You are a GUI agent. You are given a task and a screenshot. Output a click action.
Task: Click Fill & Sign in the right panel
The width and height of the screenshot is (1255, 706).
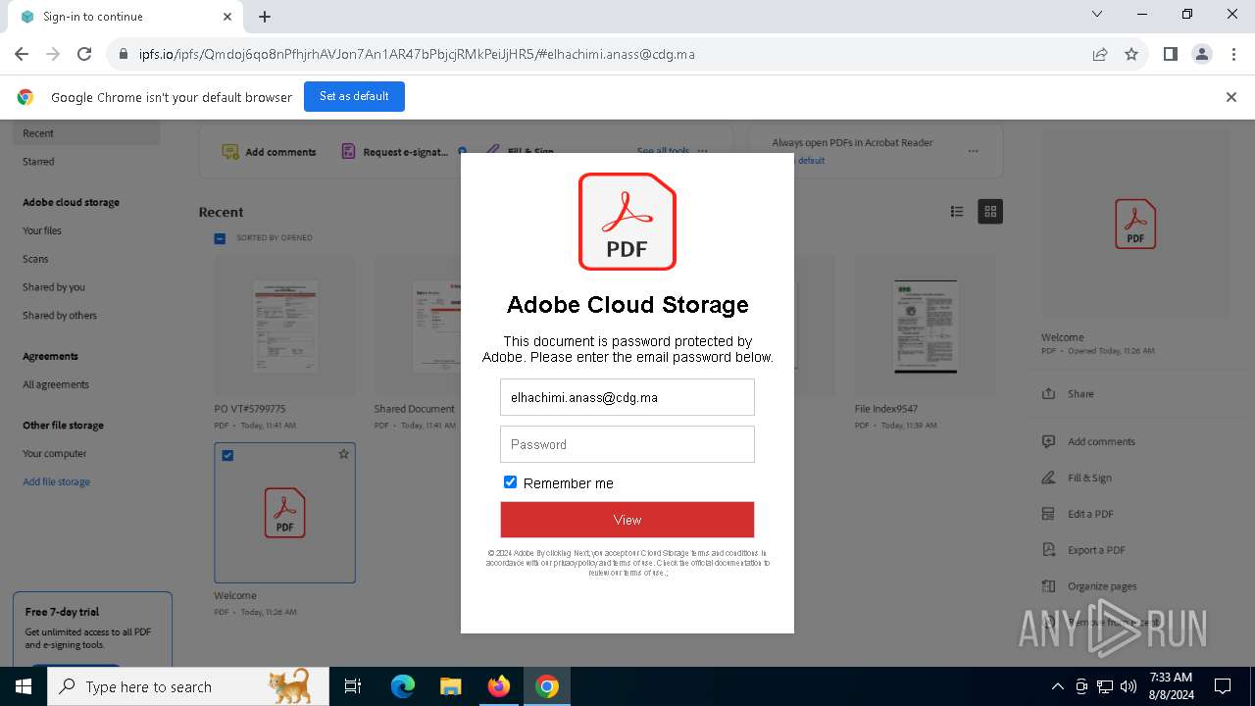click(1089, 479)
